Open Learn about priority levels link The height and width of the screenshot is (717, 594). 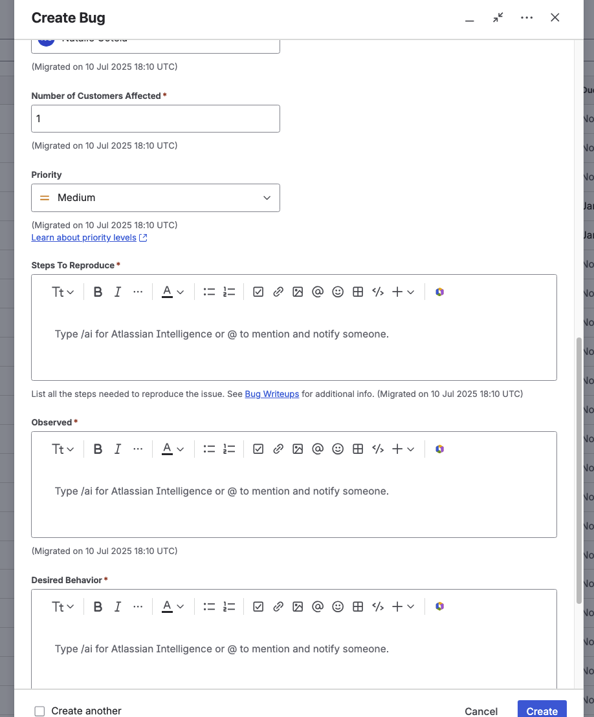pos(89,237)
